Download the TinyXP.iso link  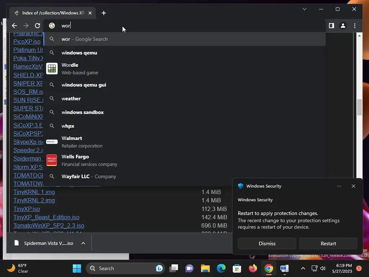coord(27,209)
